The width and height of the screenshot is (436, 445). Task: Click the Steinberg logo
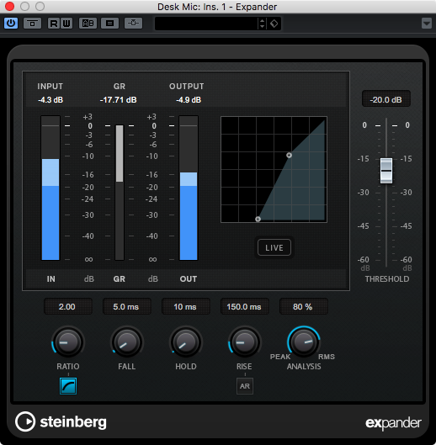tap(61, 422)
